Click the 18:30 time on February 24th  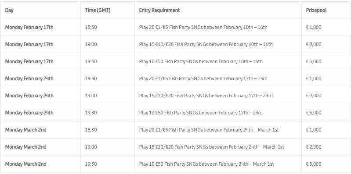tap(91, 78)
